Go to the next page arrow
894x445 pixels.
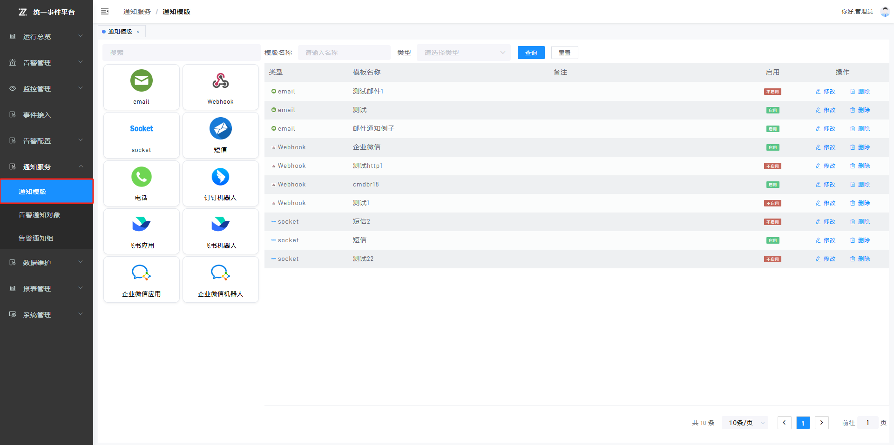tap(822, 423)
